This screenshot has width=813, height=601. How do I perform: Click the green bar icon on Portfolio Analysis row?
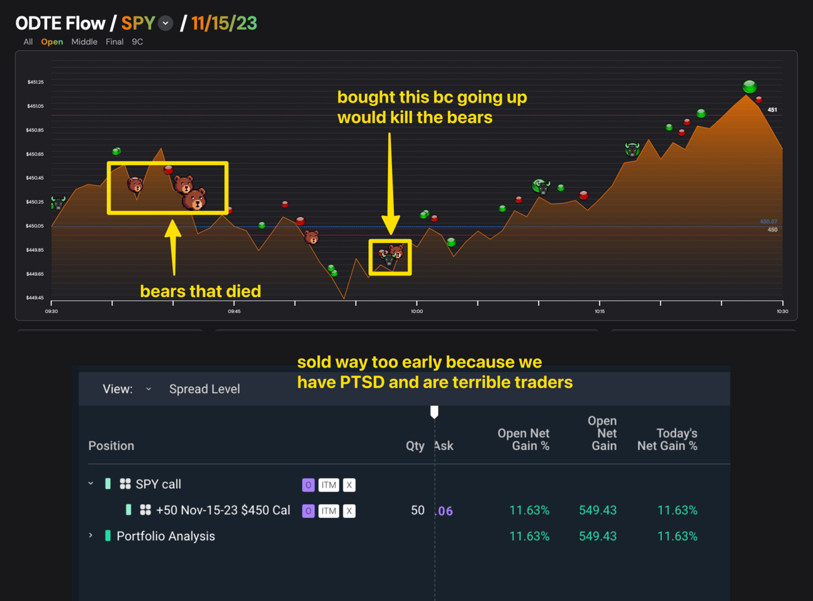[108, 536]
